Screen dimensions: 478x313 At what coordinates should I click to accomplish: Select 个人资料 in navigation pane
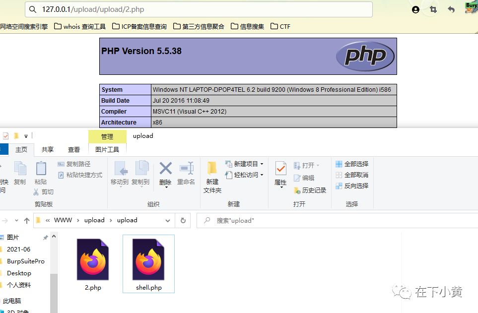pyautogui.click(x=19, y=285)
